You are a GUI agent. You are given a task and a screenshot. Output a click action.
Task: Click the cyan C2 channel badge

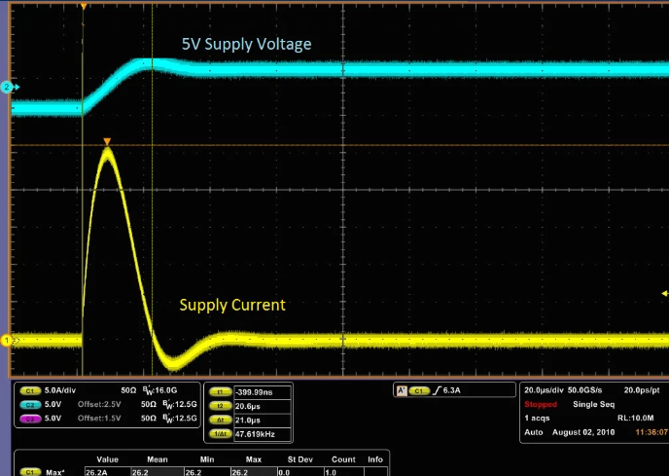click(x=28, y=403)
